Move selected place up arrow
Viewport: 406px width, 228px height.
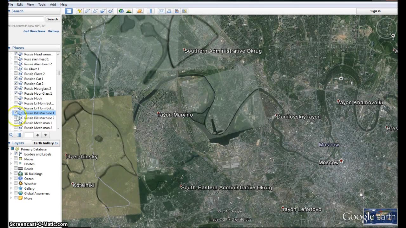37,135
